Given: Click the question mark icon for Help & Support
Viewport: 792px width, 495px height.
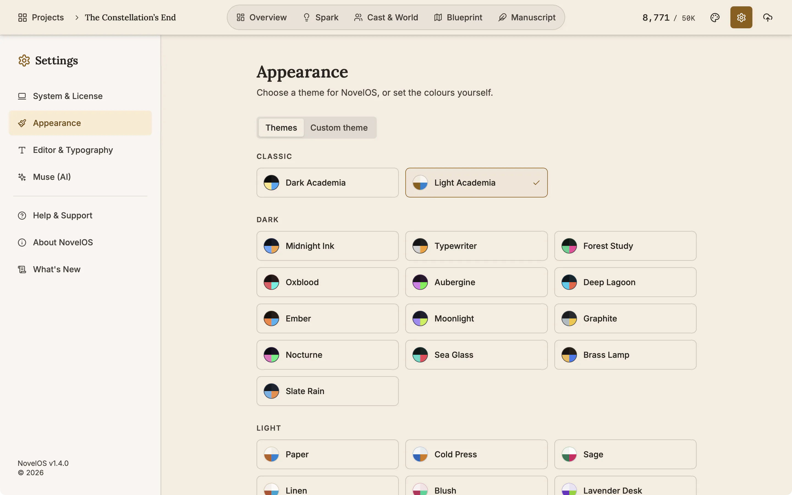Looking at the screenshot, I should point(22,215).
